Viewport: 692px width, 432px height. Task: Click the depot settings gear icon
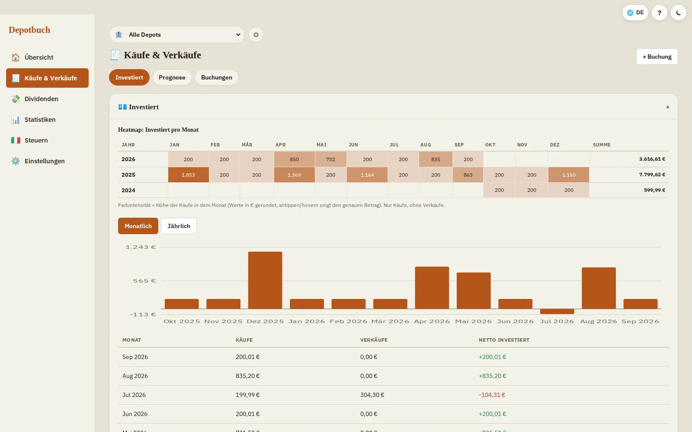256,35
